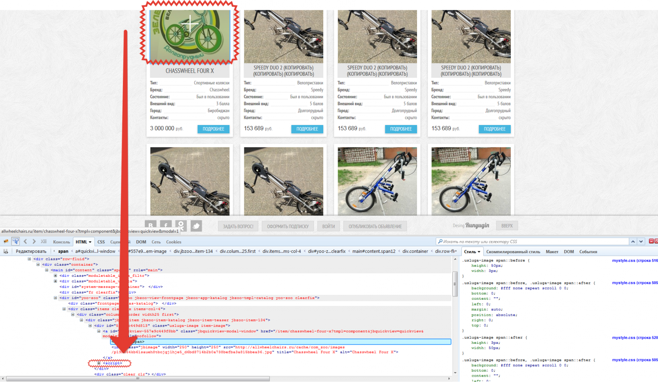The width and height of the screenshot is (658, 382).
Task: Expand the moduletable filtr div node
Action: coord(55,276)
